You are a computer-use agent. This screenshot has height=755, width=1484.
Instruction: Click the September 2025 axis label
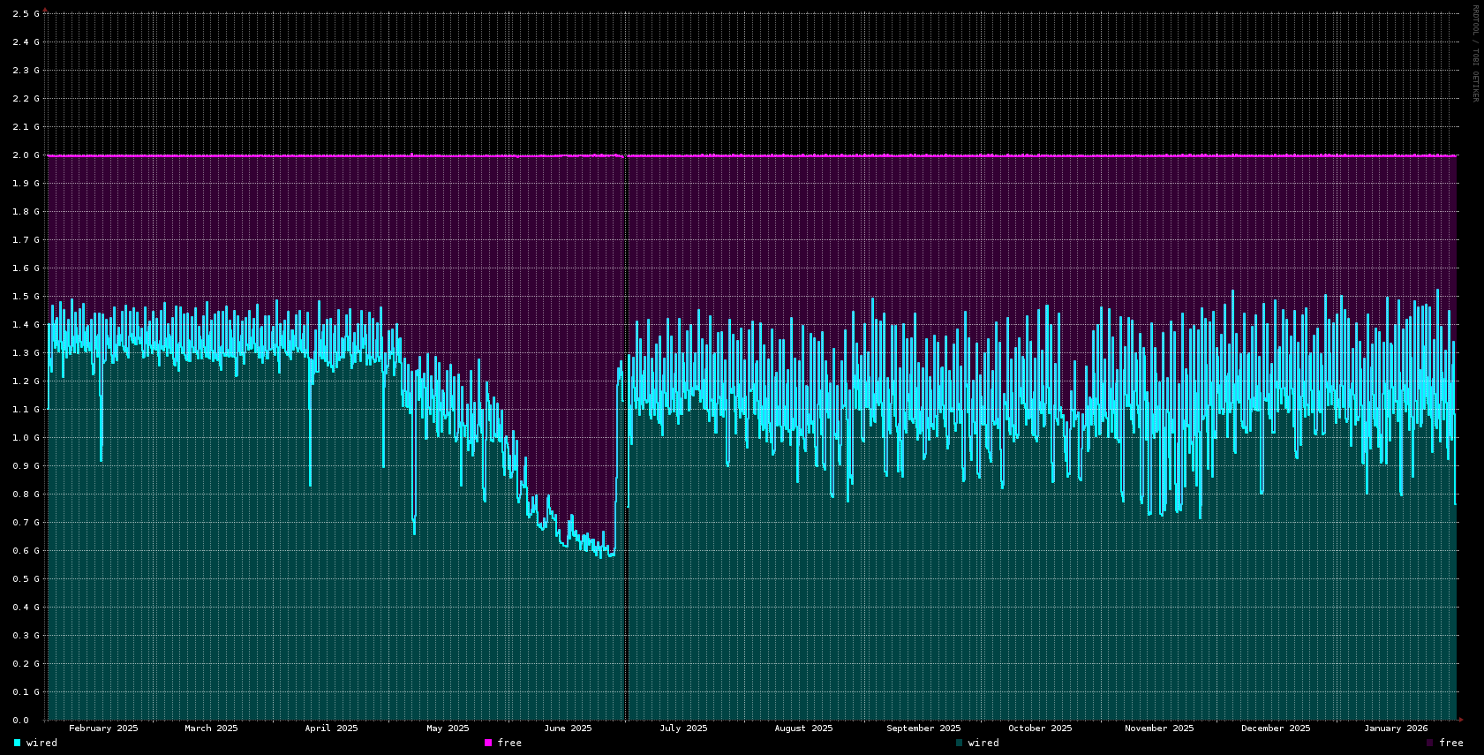click(923, 729)
